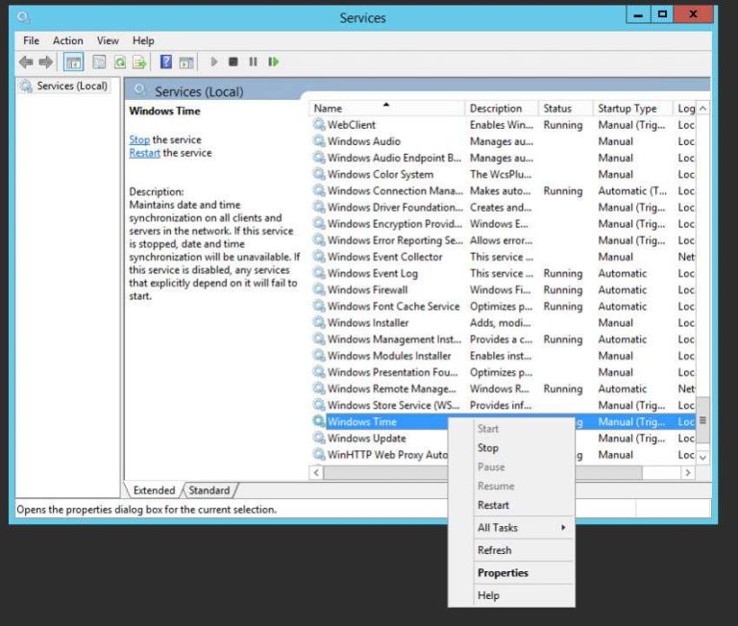The width and height of the screenshot is (738, 626).
Task: Select the Windows Modules Installer row
Action: click(504, 355)
